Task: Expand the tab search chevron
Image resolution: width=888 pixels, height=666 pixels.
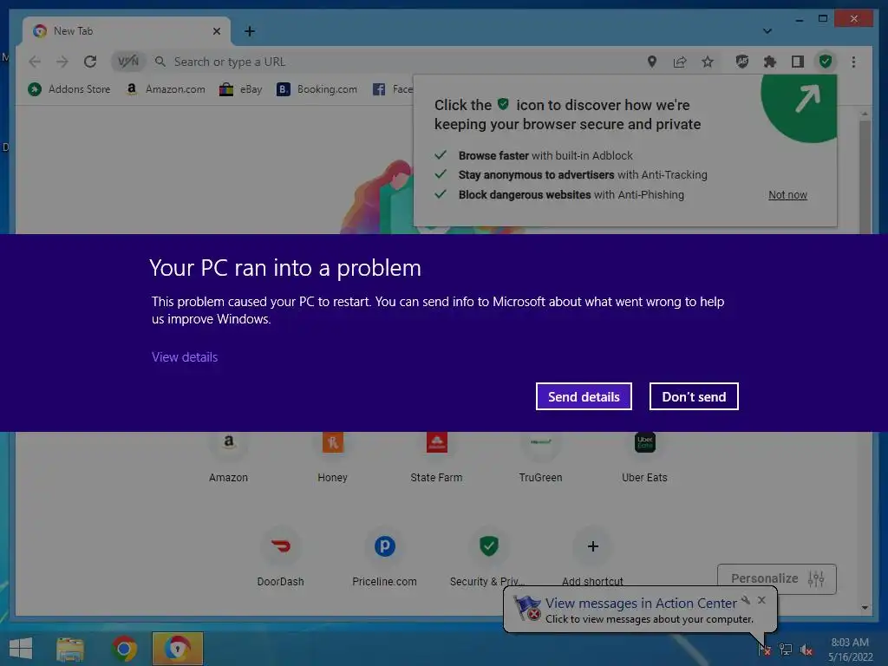Action: point(767,31)
